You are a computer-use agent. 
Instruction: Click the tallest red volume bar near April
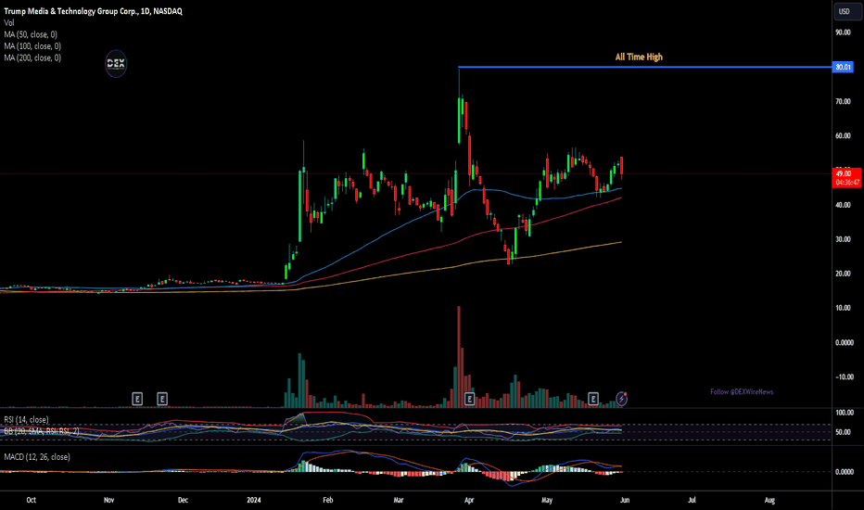coord(459,357)
